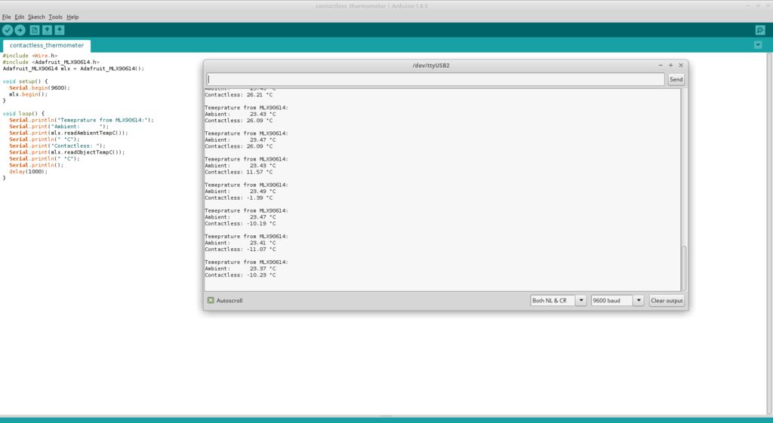Expand the 9600 baud dropdown
This screenshot has width=773, height=423.
click(x=639, y=300)
